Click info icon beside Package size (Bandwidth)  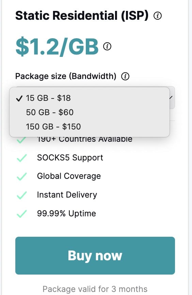(125, 76)
